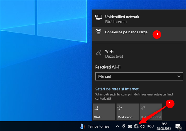Select the Unidentified network entry
The image size is (186, 131).
pyautogui.click(x=122, y=19)
